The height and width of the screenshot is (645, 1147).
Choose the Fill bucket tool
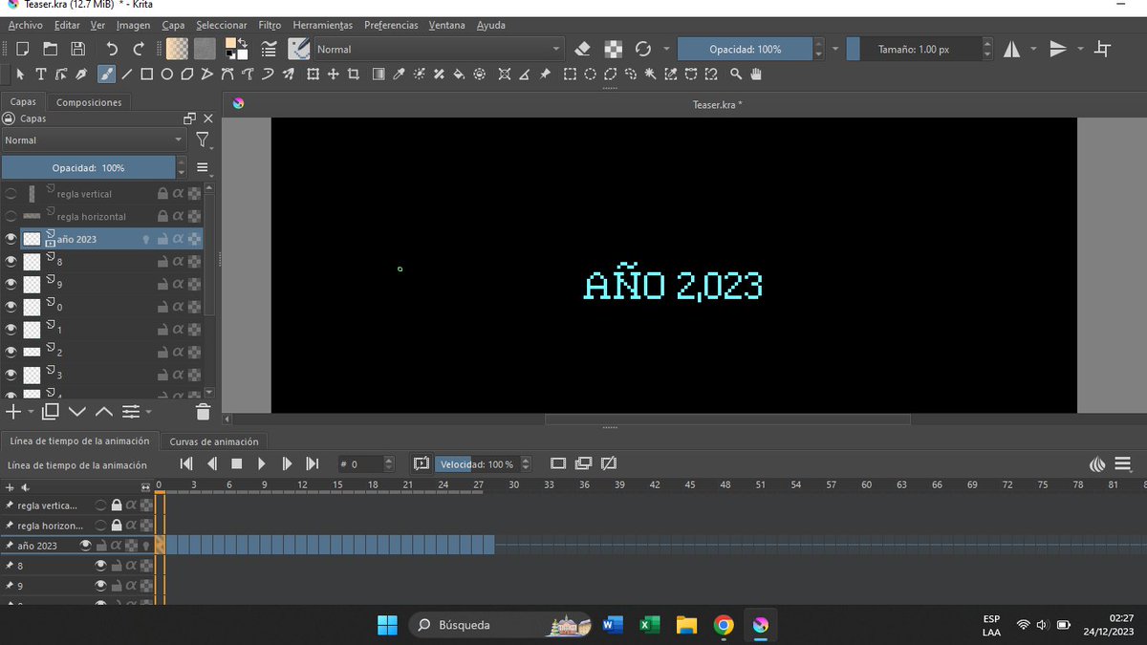(x=459, y=74)
